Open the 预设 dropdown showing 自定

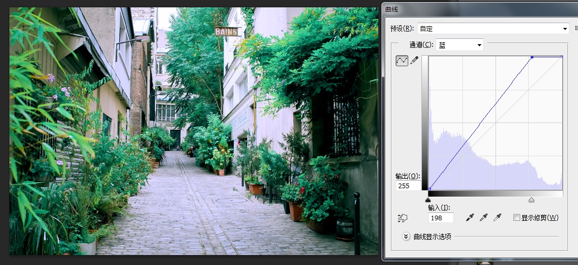[x=493, y=28]
